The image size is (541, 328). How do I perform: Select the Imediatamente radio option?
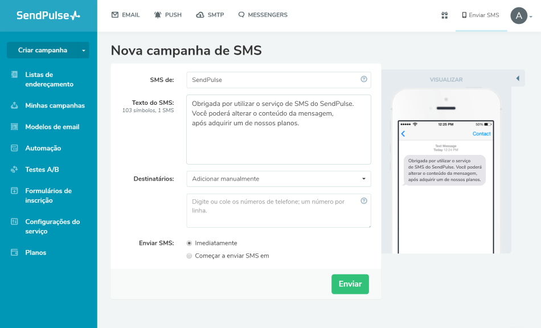tap(189, 243)
